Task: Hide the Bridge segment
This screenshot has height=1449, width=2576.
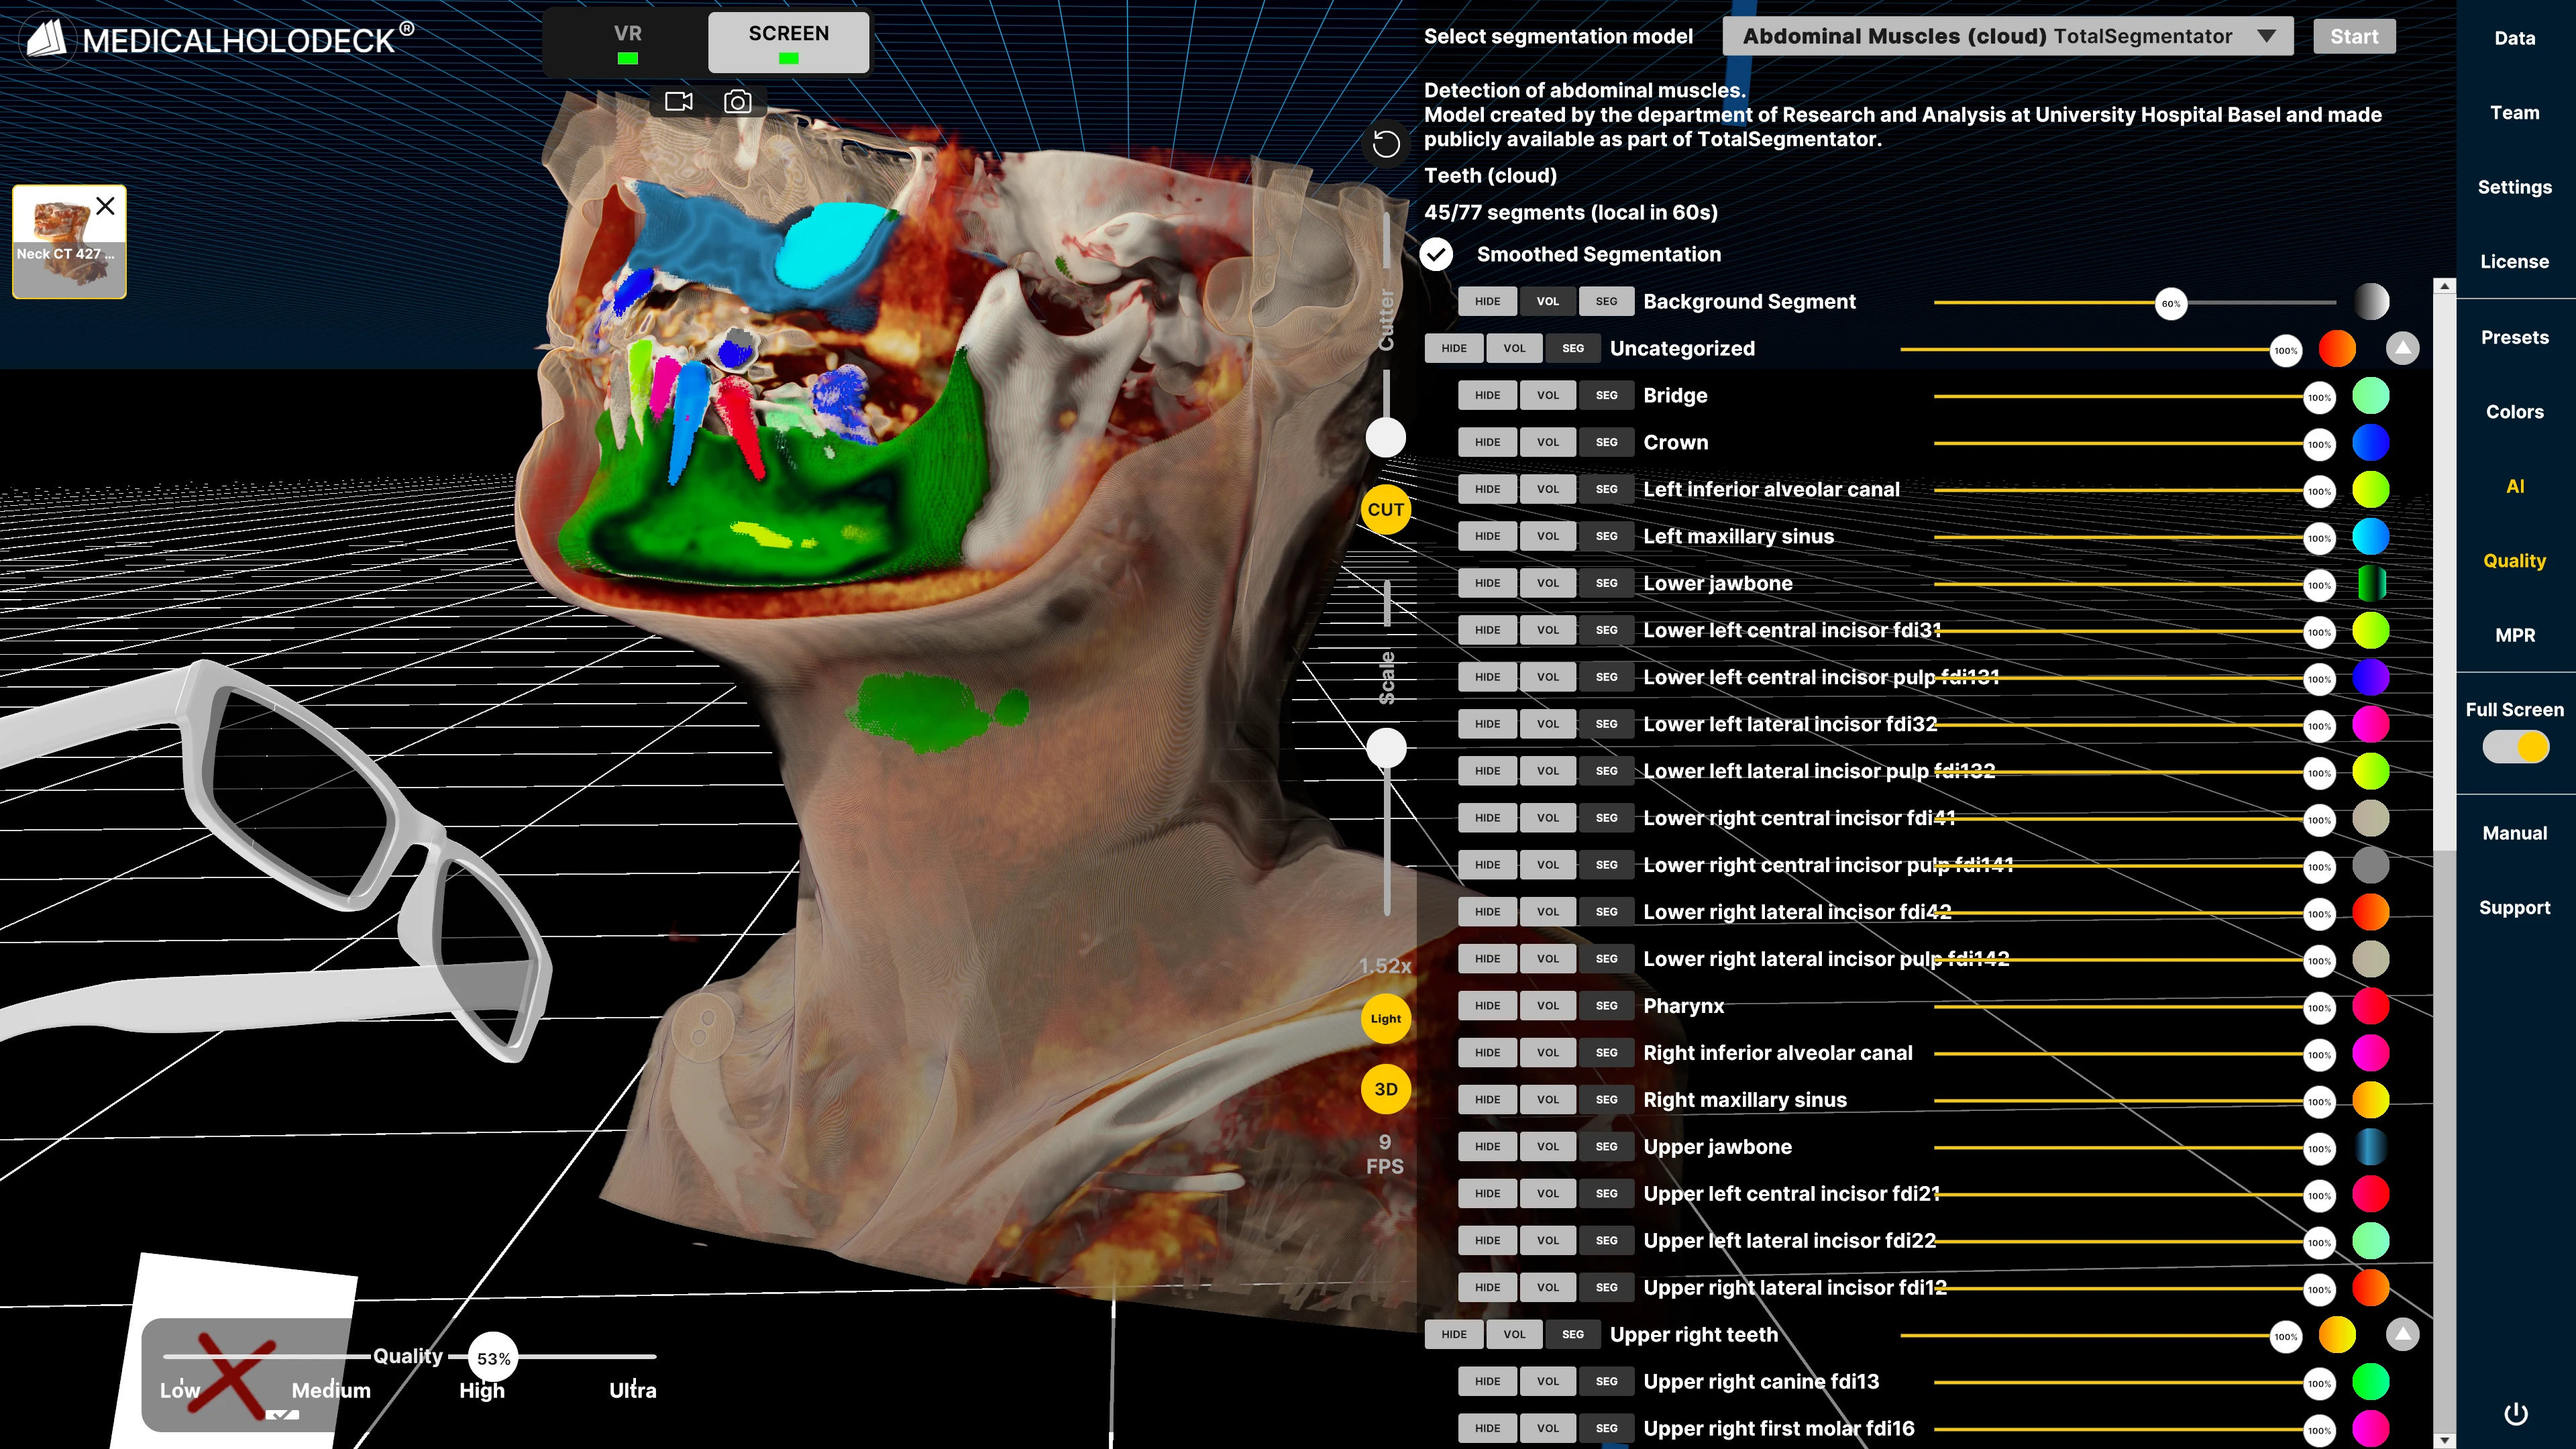Action: (x=1487, y=395)
